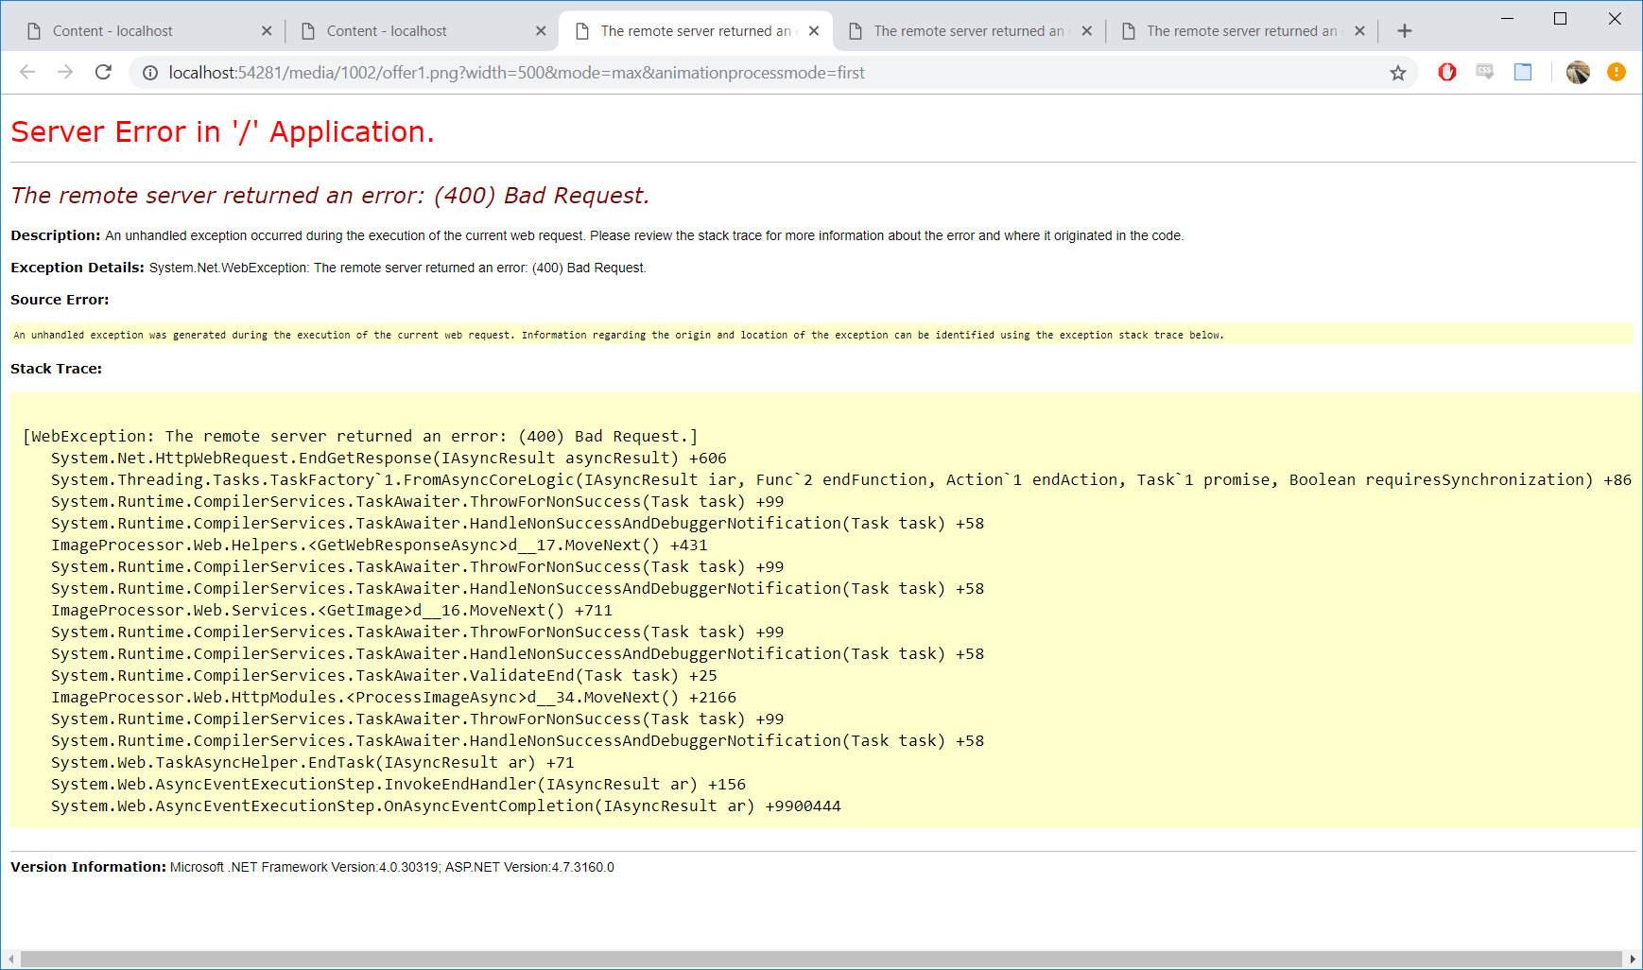Click the unhandled exception source error message
Viewport: 1643px width, 970px height.
tap(618, 335)
